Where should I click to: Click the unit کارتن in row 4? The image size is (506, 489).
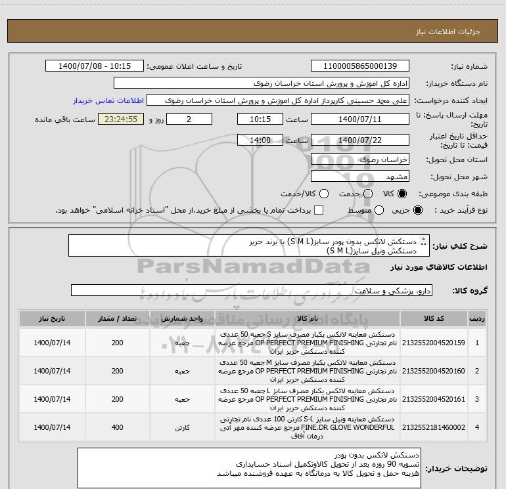pos(182,428)
